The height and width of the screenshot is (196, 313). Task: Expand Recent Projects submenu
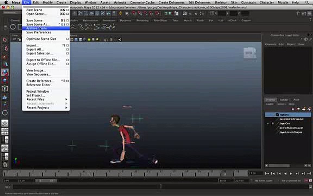click(66, 108)
